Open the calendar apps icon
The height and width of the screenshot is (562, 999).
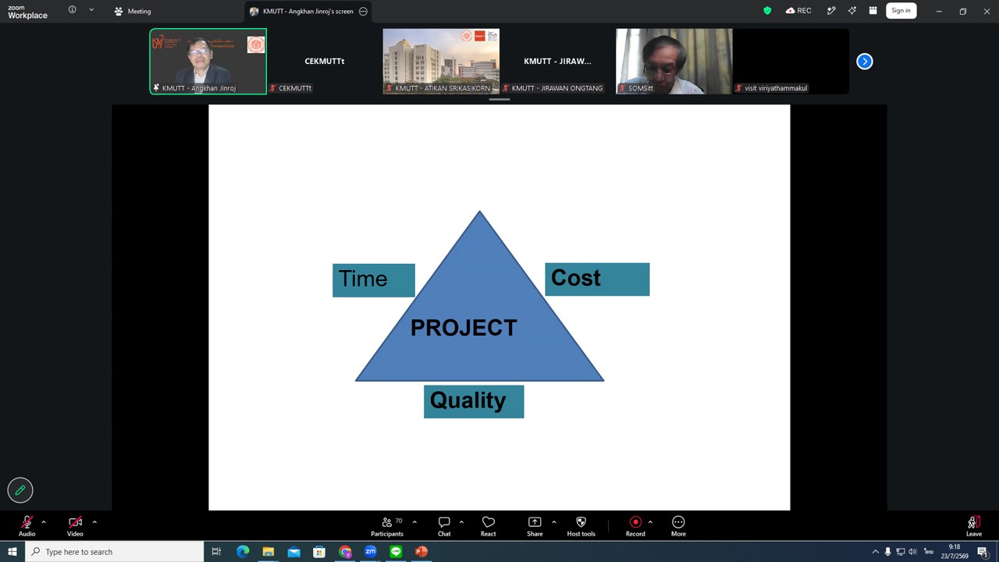[x=873, y=11]
